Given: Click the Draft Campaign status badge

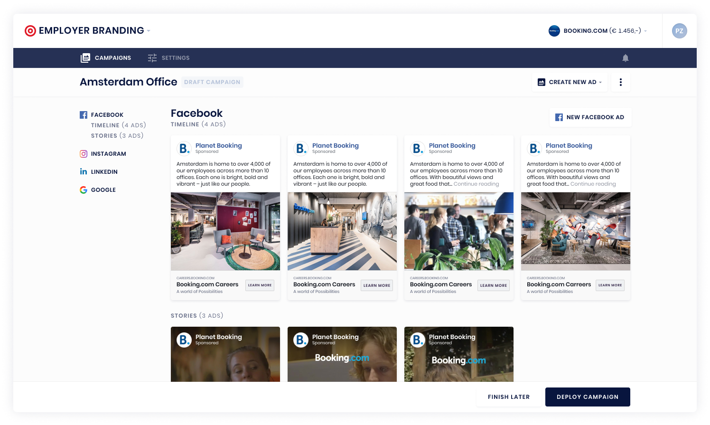Looking at the screenshot, I should click(x=212, y=82).
